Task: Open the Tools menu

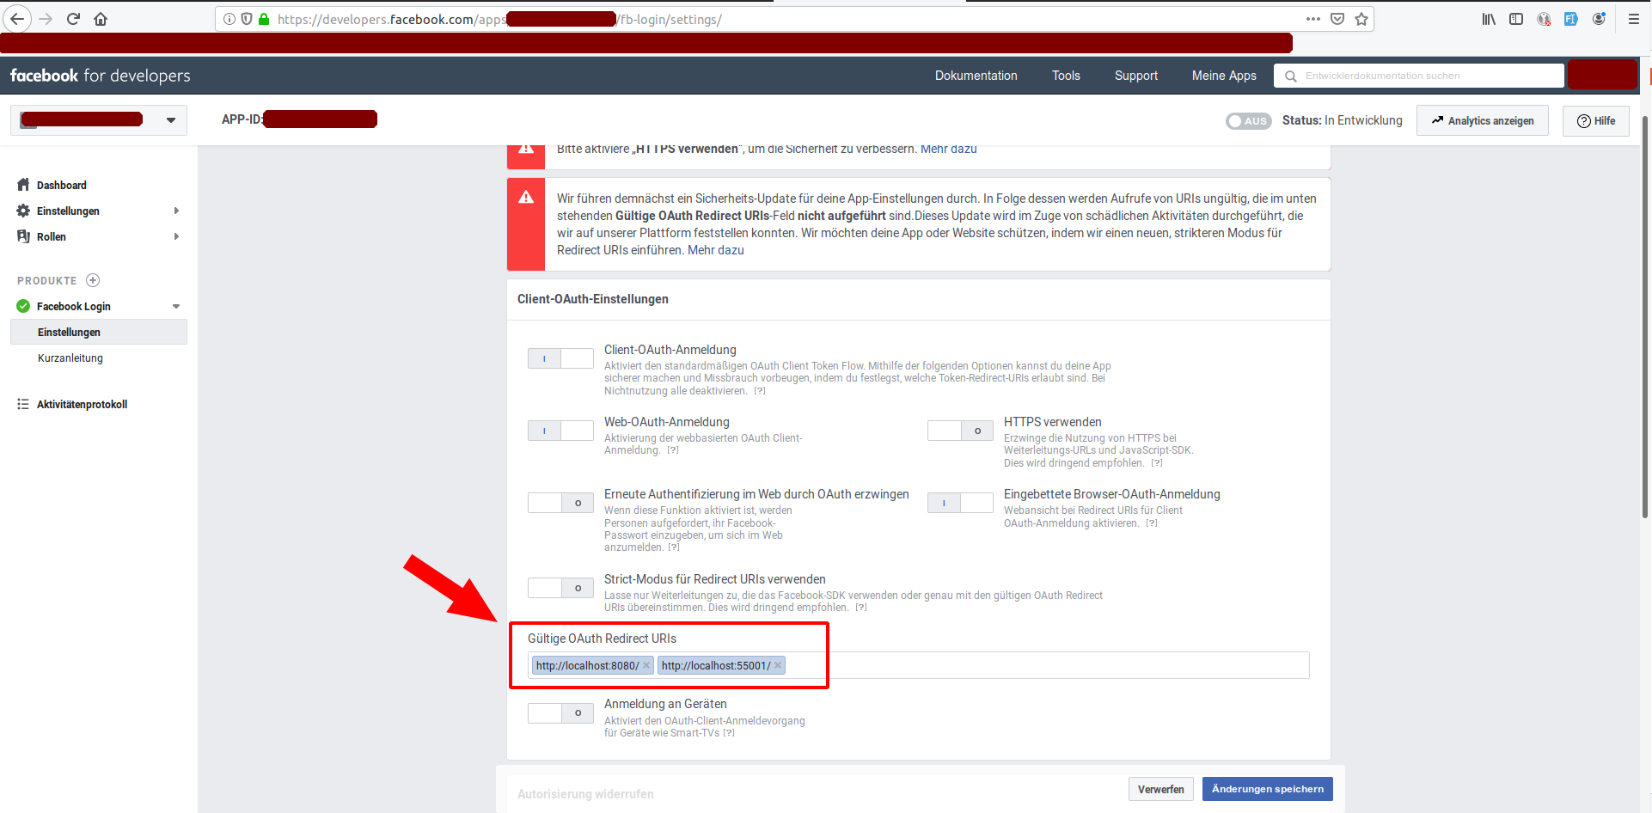Action: coord(1066,76)
